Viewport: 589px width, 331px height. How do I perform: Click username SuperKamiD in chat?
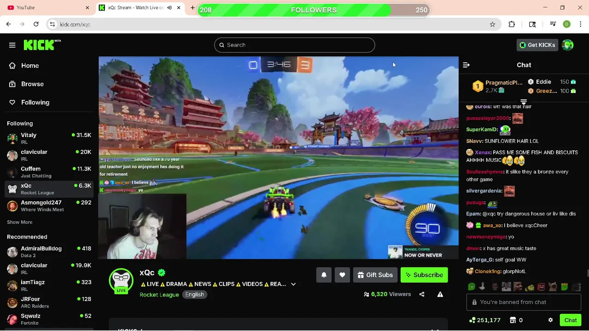tap(482, 130)
